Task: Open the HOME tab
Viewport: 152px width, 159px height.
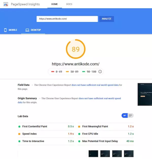Action: [x=54, y=4]
